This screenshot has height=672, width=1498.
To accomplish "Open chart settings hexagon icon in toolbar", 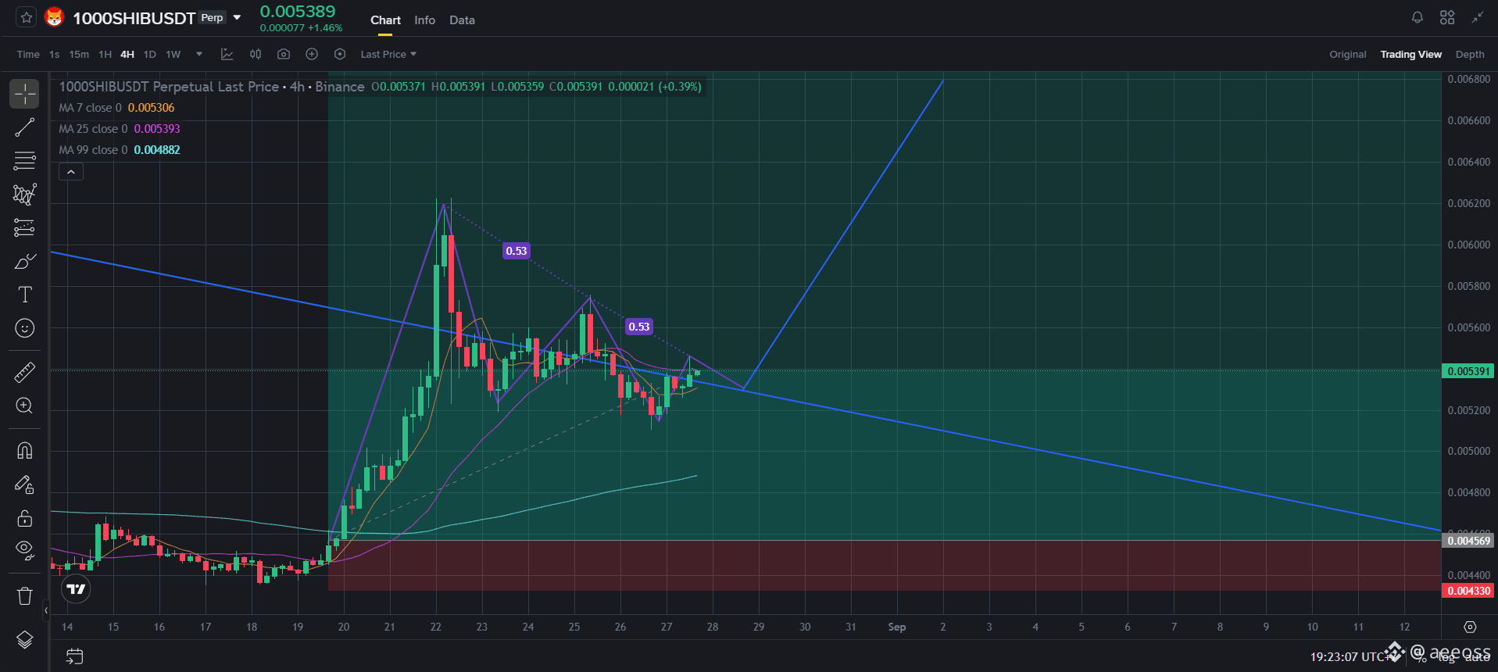I will (340, 54).
